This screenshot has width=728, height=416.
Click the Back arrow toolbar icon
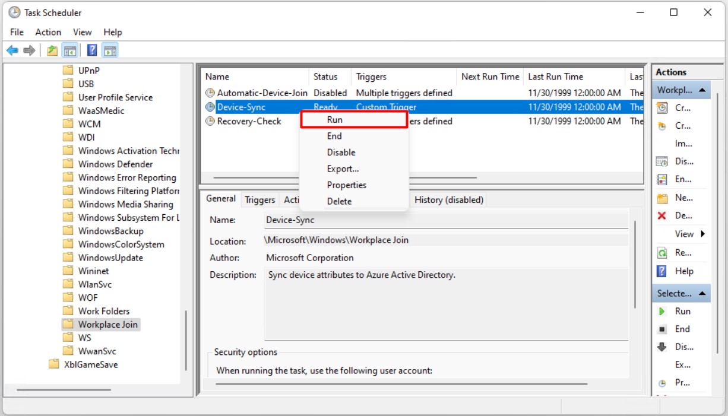click(x=12, y=50)
